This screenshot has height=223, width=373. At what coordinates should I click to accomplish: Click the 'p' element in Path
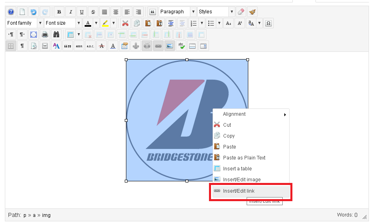point(25,215)
